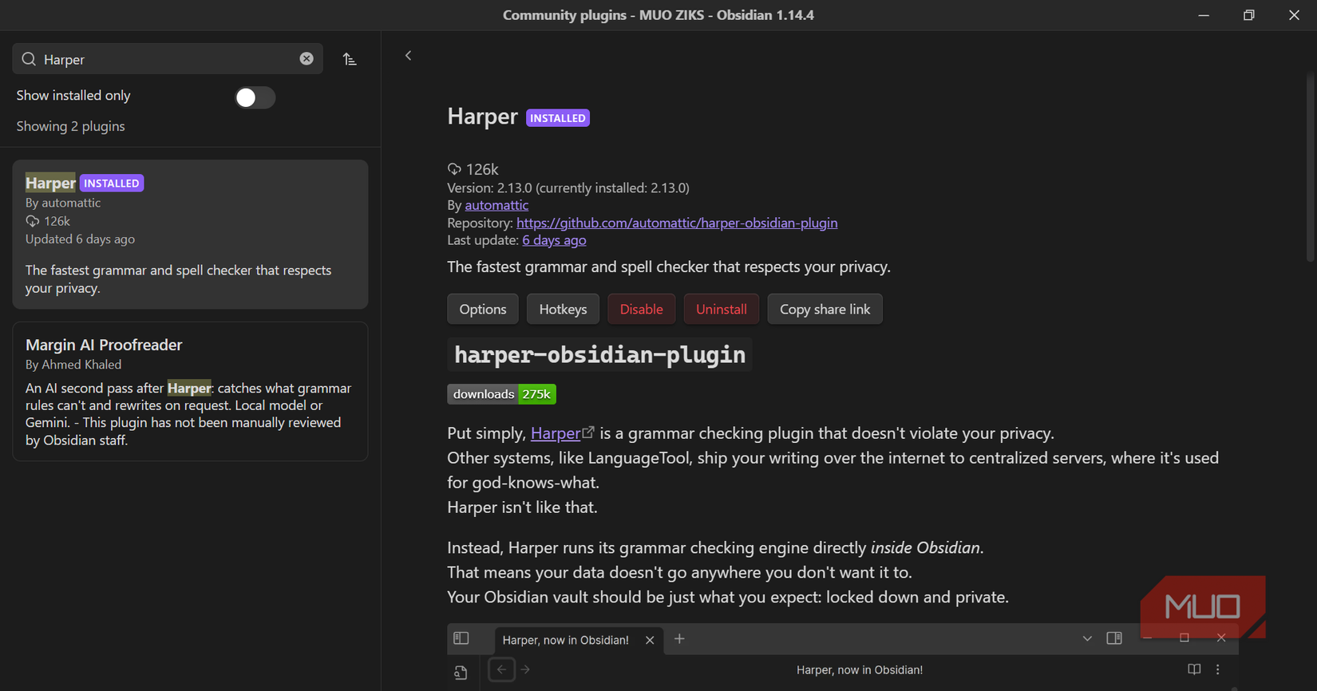The image size is (1317, 691).
Task: Open Harper plugin Options
Action: point(483,309)
